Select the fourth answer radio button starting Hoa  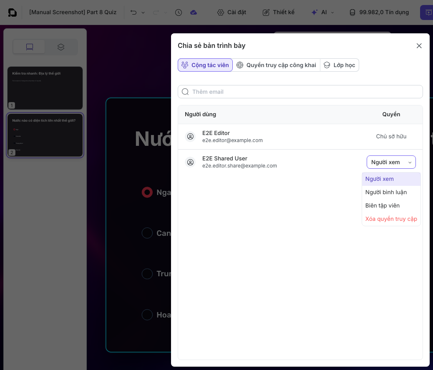point(147,315)
